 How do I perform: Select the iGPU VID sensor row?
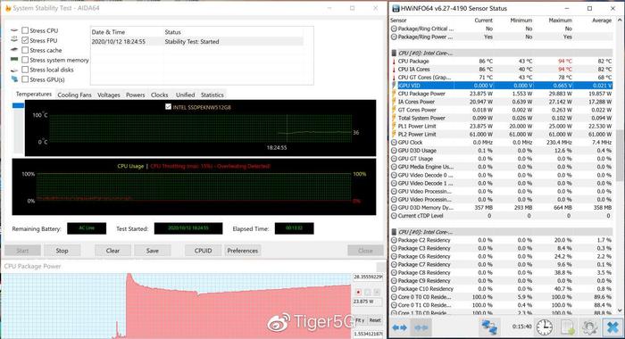tap(501, 86)
